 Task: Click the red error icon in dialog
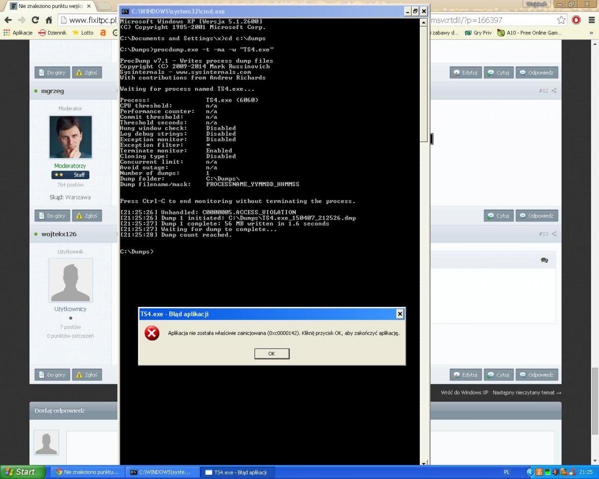coord(152,333)
